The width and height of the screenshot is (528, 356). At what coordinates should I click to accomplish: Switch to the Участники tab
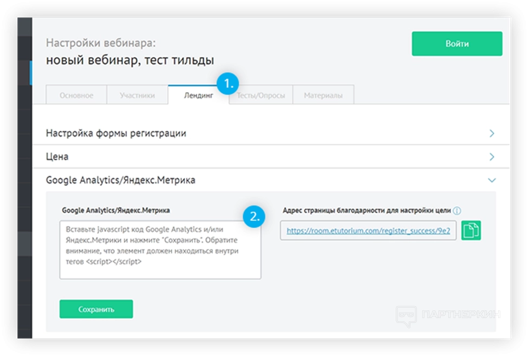click(x=137, y=95)
